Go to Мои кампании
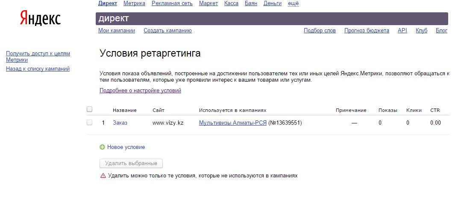Viewport: 461px width, 197px height. [x=117, y=31]
